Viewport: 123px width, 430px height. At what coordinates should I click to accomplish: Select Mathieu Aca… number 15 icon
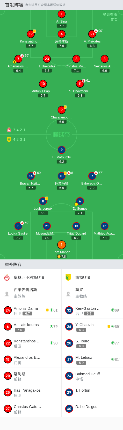point(105,226)
